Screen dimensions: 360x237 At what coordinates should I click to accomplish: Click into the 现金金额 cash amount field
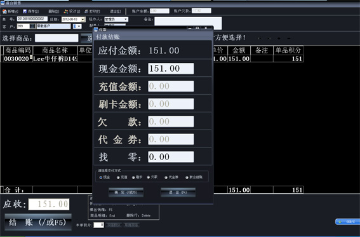[x=171, y=69]
